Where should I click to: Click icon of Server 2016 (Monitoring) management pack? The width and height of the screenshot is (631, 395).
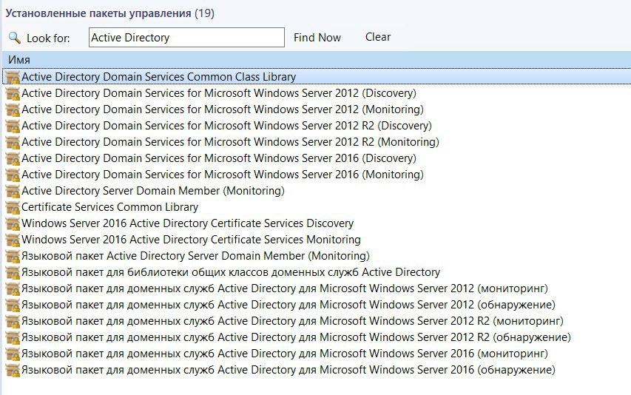pyautogui.click(x=13, y=175)
